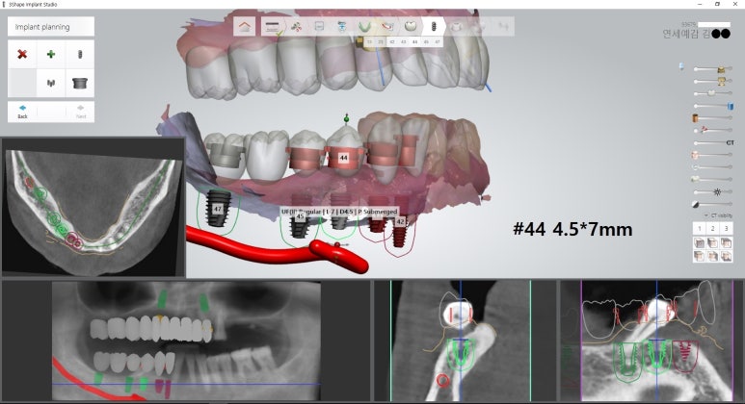The height and width of the screenshot is (404, 745).
Task: Select view preset 2
Action: tap(710, 229)
